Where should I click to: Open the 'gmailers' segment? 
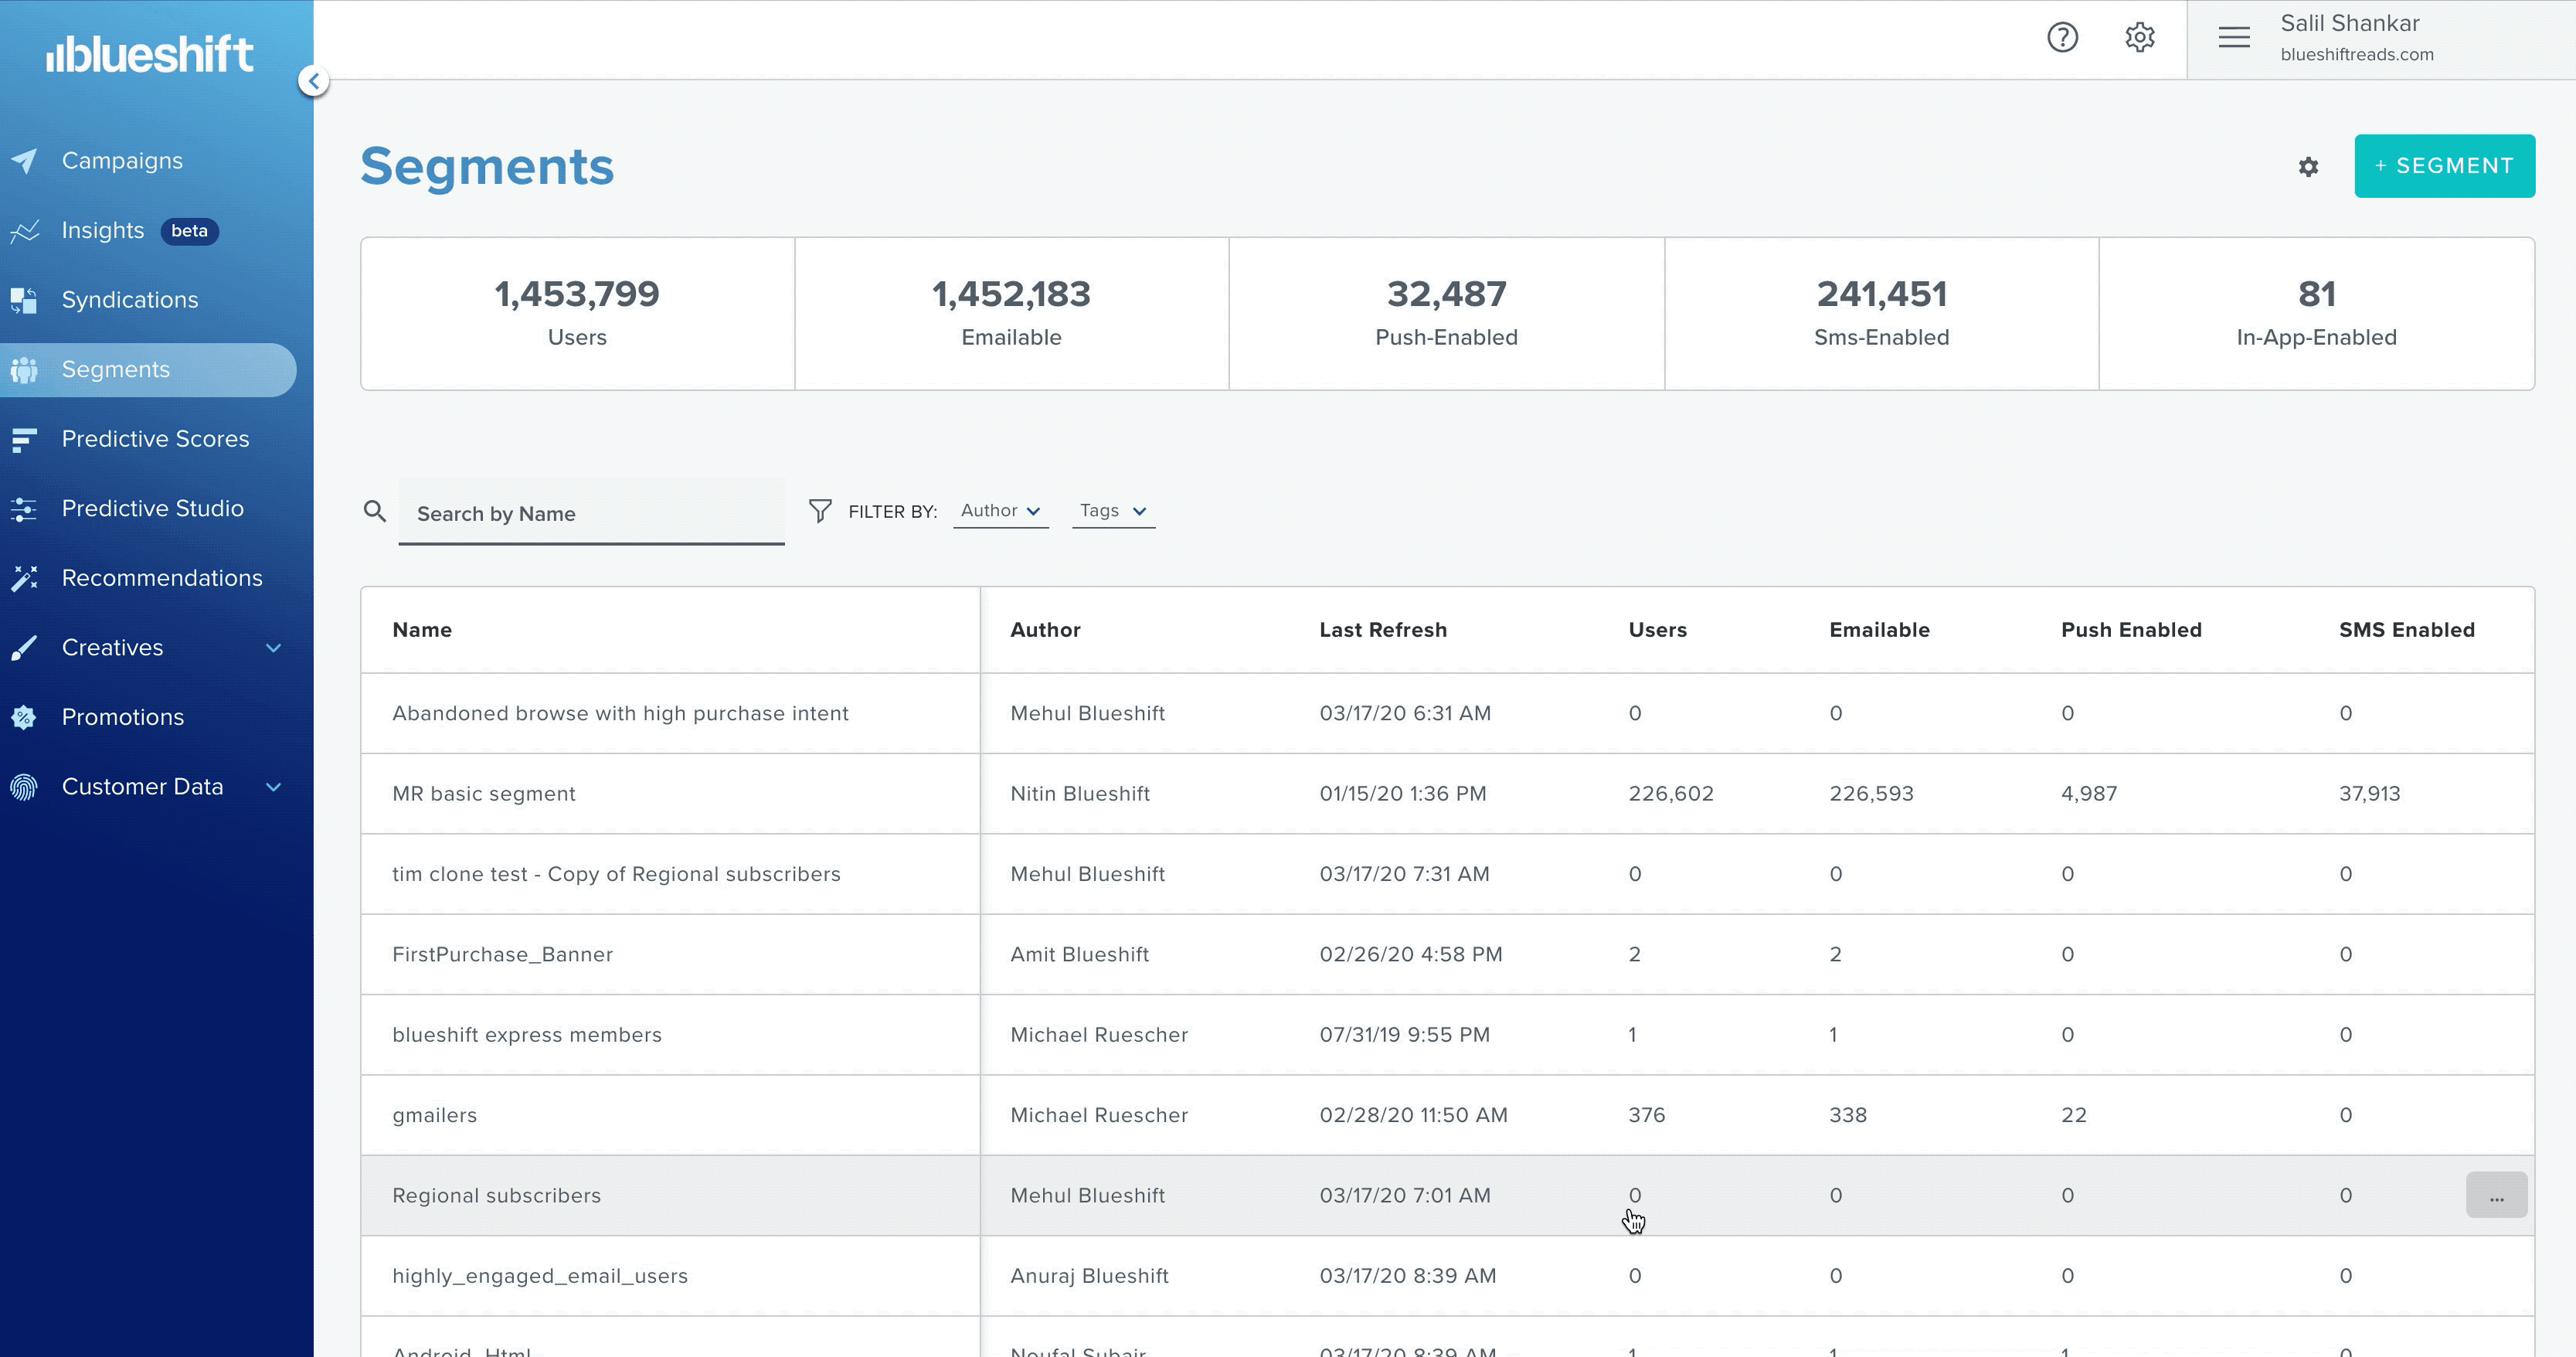click(x=434, y=1115)
